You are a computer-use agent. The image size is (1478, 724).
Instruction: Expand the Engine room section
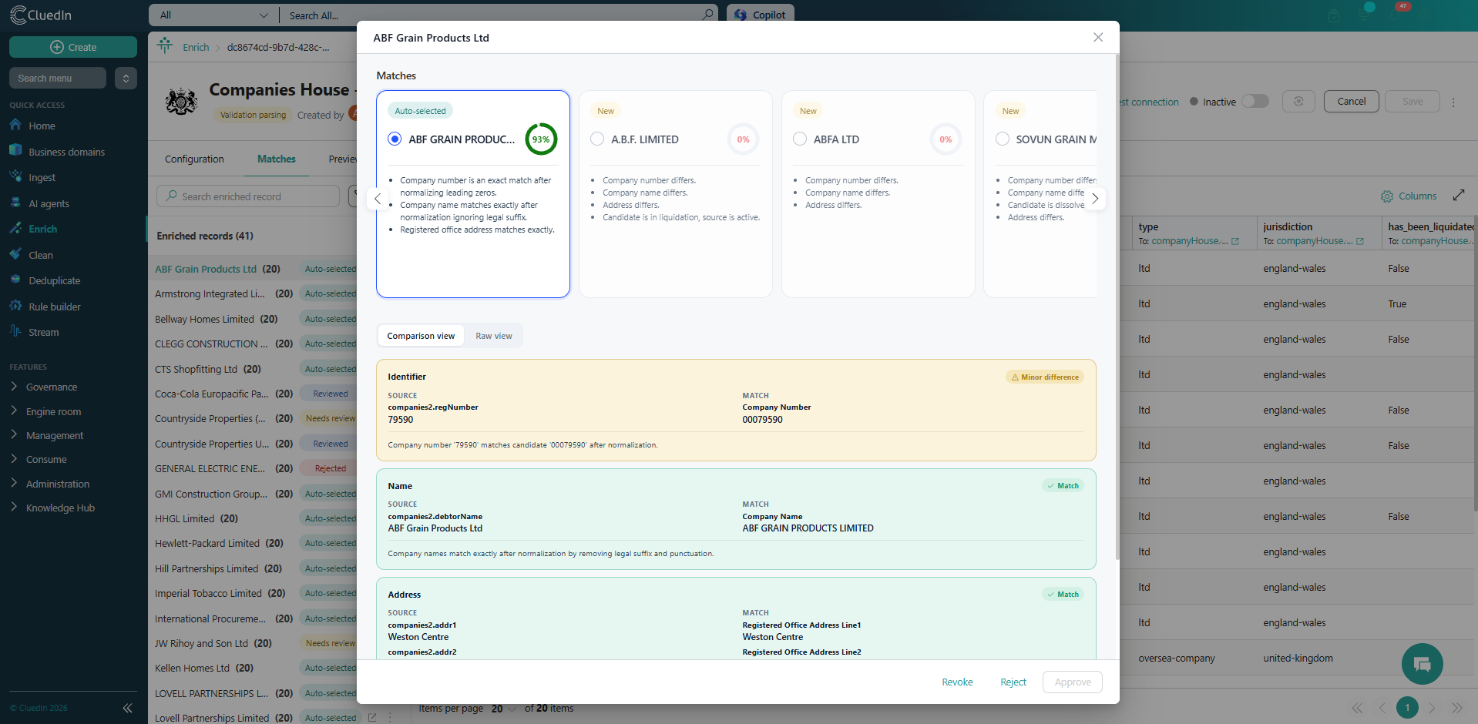click(x=53, y=411)
